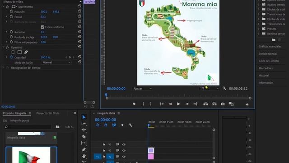
Task: Open timeline display settings wrench
Action: click(131, 125)
